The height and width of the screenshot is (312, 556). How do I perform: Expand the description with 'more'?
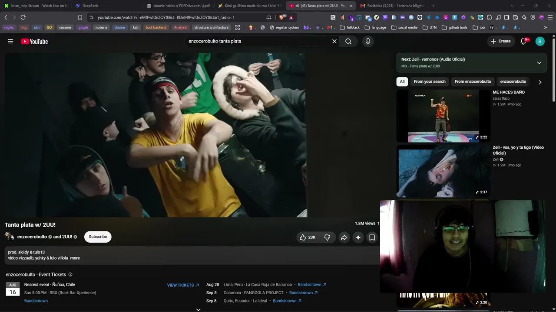[75, 258]
